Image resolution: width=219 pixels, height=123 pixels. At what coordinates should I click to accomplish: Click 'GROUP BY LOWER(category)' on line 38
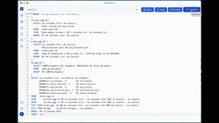pyautogui.click(x=48, y=72)
